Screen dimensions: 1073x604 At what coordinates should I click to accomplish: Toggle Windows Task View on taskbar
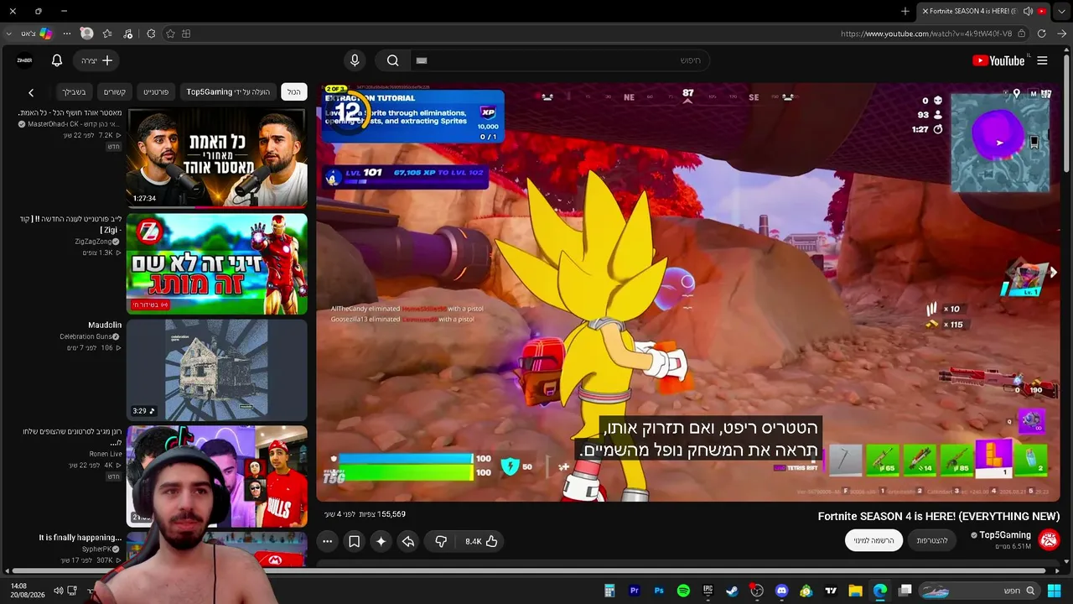pyautogui.click(x=905, y=591)
